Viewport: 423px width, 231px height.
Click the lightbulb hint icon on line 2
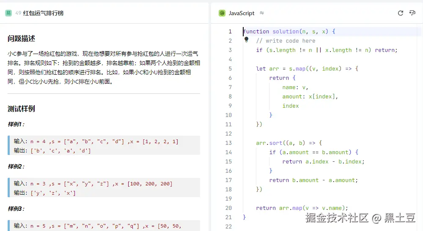click(246, 40)
